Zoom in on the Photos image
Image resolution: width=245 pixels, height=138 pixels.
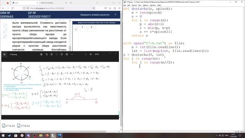pyautogui.click(x=91, y=54)
